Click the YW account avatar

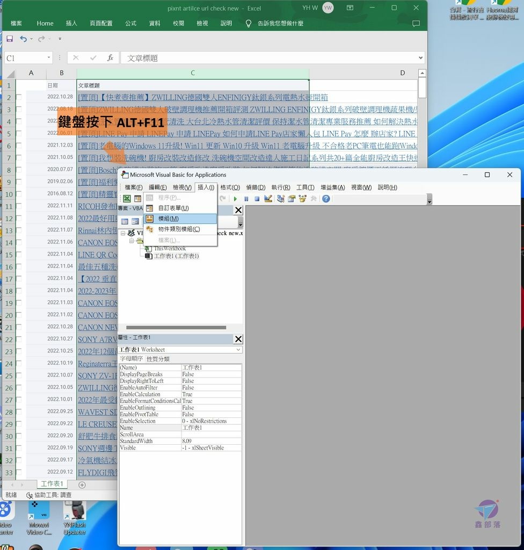click(x=328, y=8)
